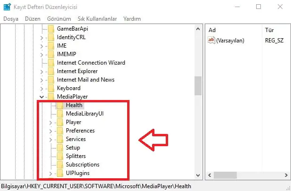
Task: Expand the Player subkey
Action: click(x=51, y=123)
